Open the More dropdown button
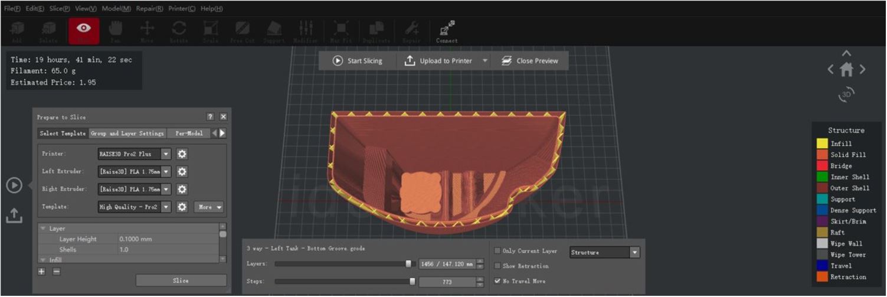The width and height of the screenshot is (887, 297). pos(209,207)
